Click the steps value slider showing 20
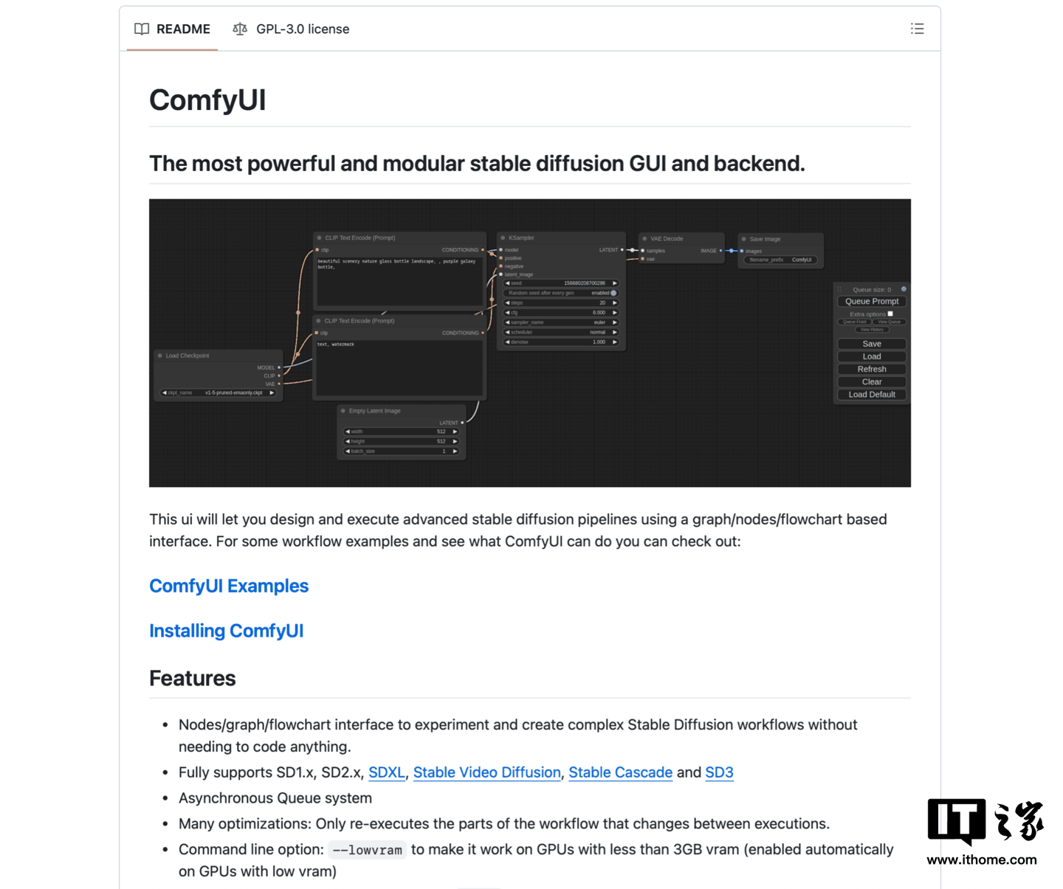This screenshot has height=889, width=1063. [561, 302]
